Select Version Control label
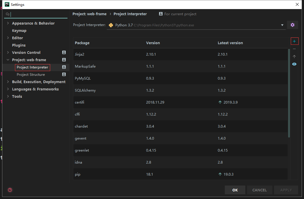The image size is (304, 199). 26,53
